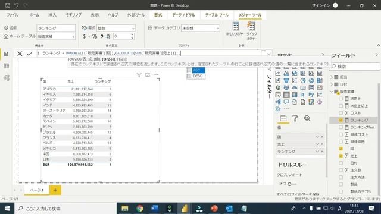Click the サインイン sign-in link
This screenshot has height=214, width=381.
[321, 5]
